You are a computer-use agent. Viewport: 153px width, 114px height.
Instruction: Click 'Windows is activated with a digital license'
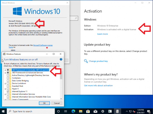[117, 30]
